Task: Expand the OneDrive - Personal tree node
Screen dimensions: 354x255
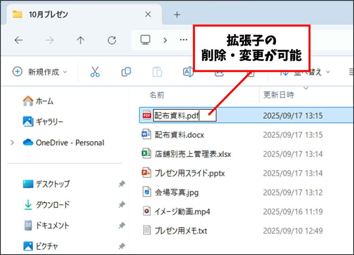Action: point(12,143)
